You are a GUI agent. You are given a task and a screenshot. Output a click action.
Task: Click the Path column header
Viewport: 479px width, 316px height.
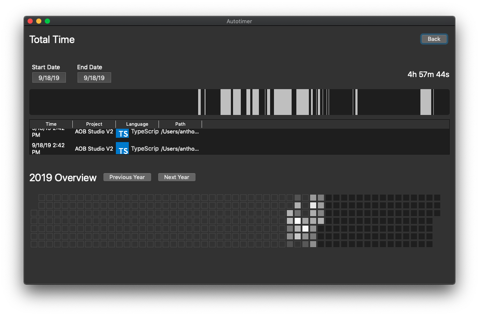click(x=180, y=124)
